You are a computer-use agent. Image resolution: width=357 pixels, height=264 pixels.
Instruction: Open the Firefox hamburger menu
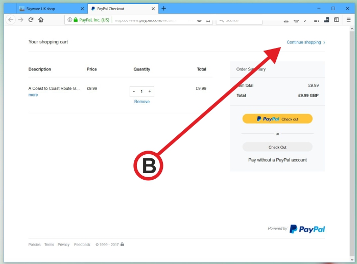point(349,20)
